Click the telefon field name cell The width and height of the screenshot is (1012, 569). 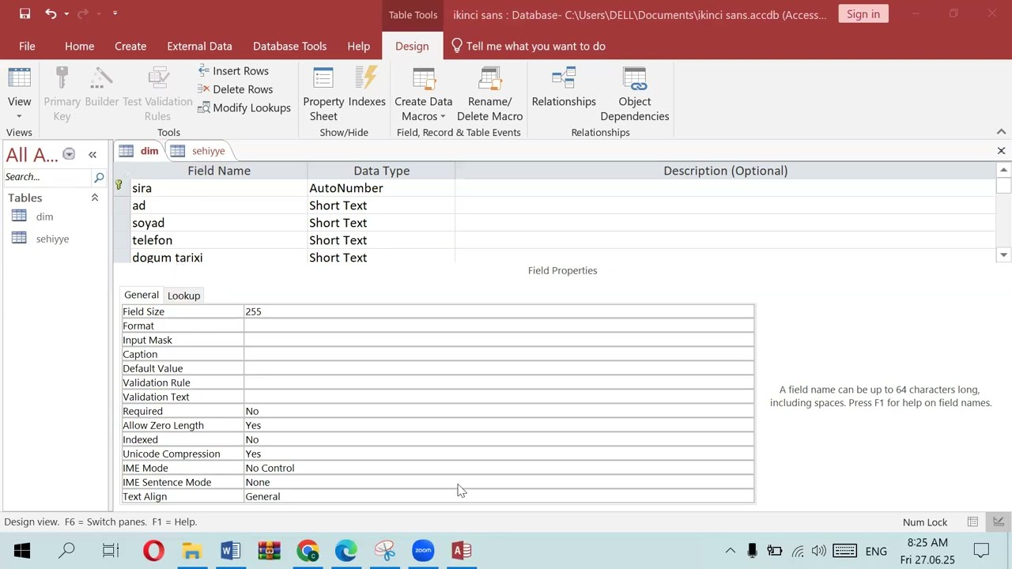219,240
